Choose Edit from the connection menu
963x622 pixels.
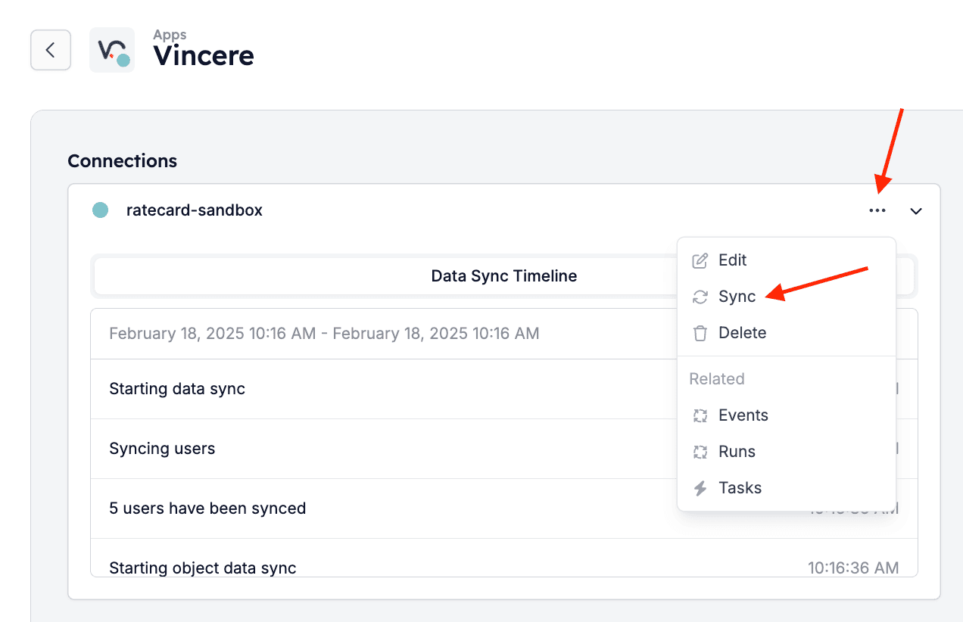click(787, 260)
